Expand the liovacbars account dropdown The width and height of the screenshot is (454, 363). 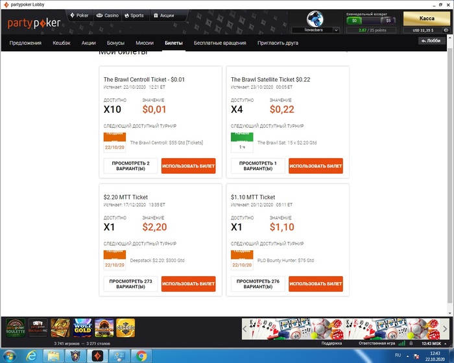(336, 30)
